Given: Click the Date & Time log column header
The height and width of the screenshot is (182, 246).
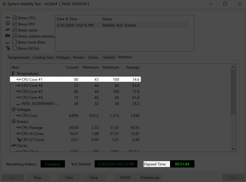Looking at the screenshot, I should coord(78,19).
